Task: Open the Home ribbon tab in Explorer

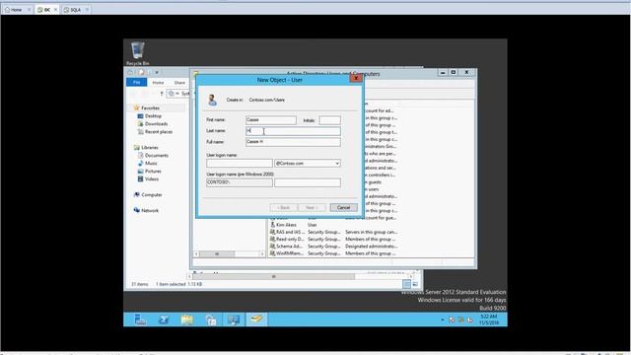Action: [x=158, y=83]
